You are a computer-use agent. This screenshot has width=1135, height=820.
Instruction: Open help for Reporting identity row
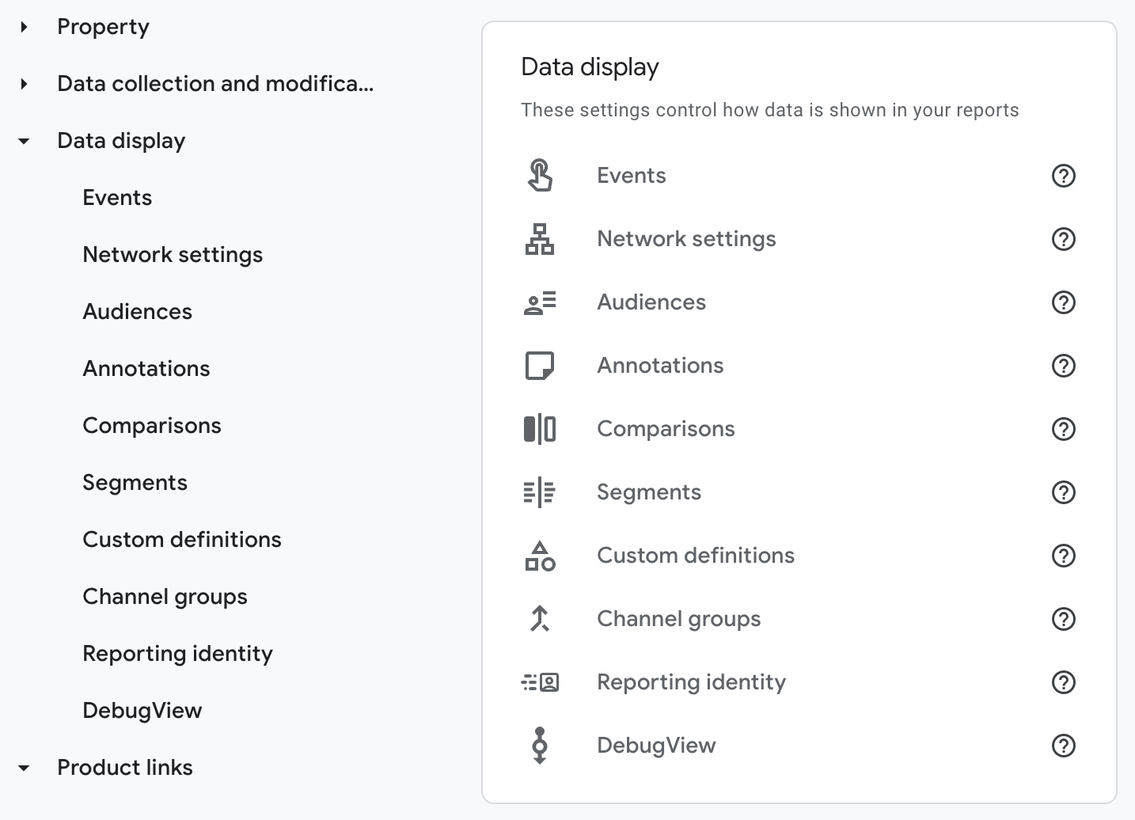(1063, 682)
